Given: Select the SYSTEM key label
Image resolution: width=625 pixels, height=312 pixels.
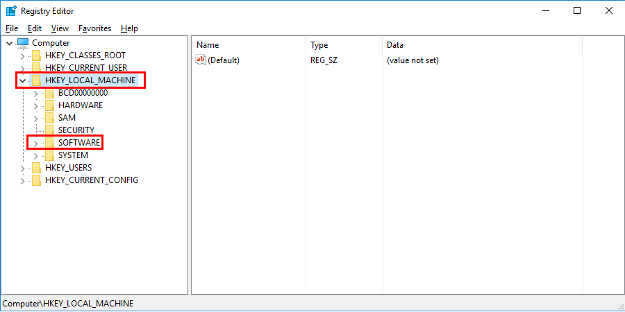Looking at the screenshot, I should (74, 155).
